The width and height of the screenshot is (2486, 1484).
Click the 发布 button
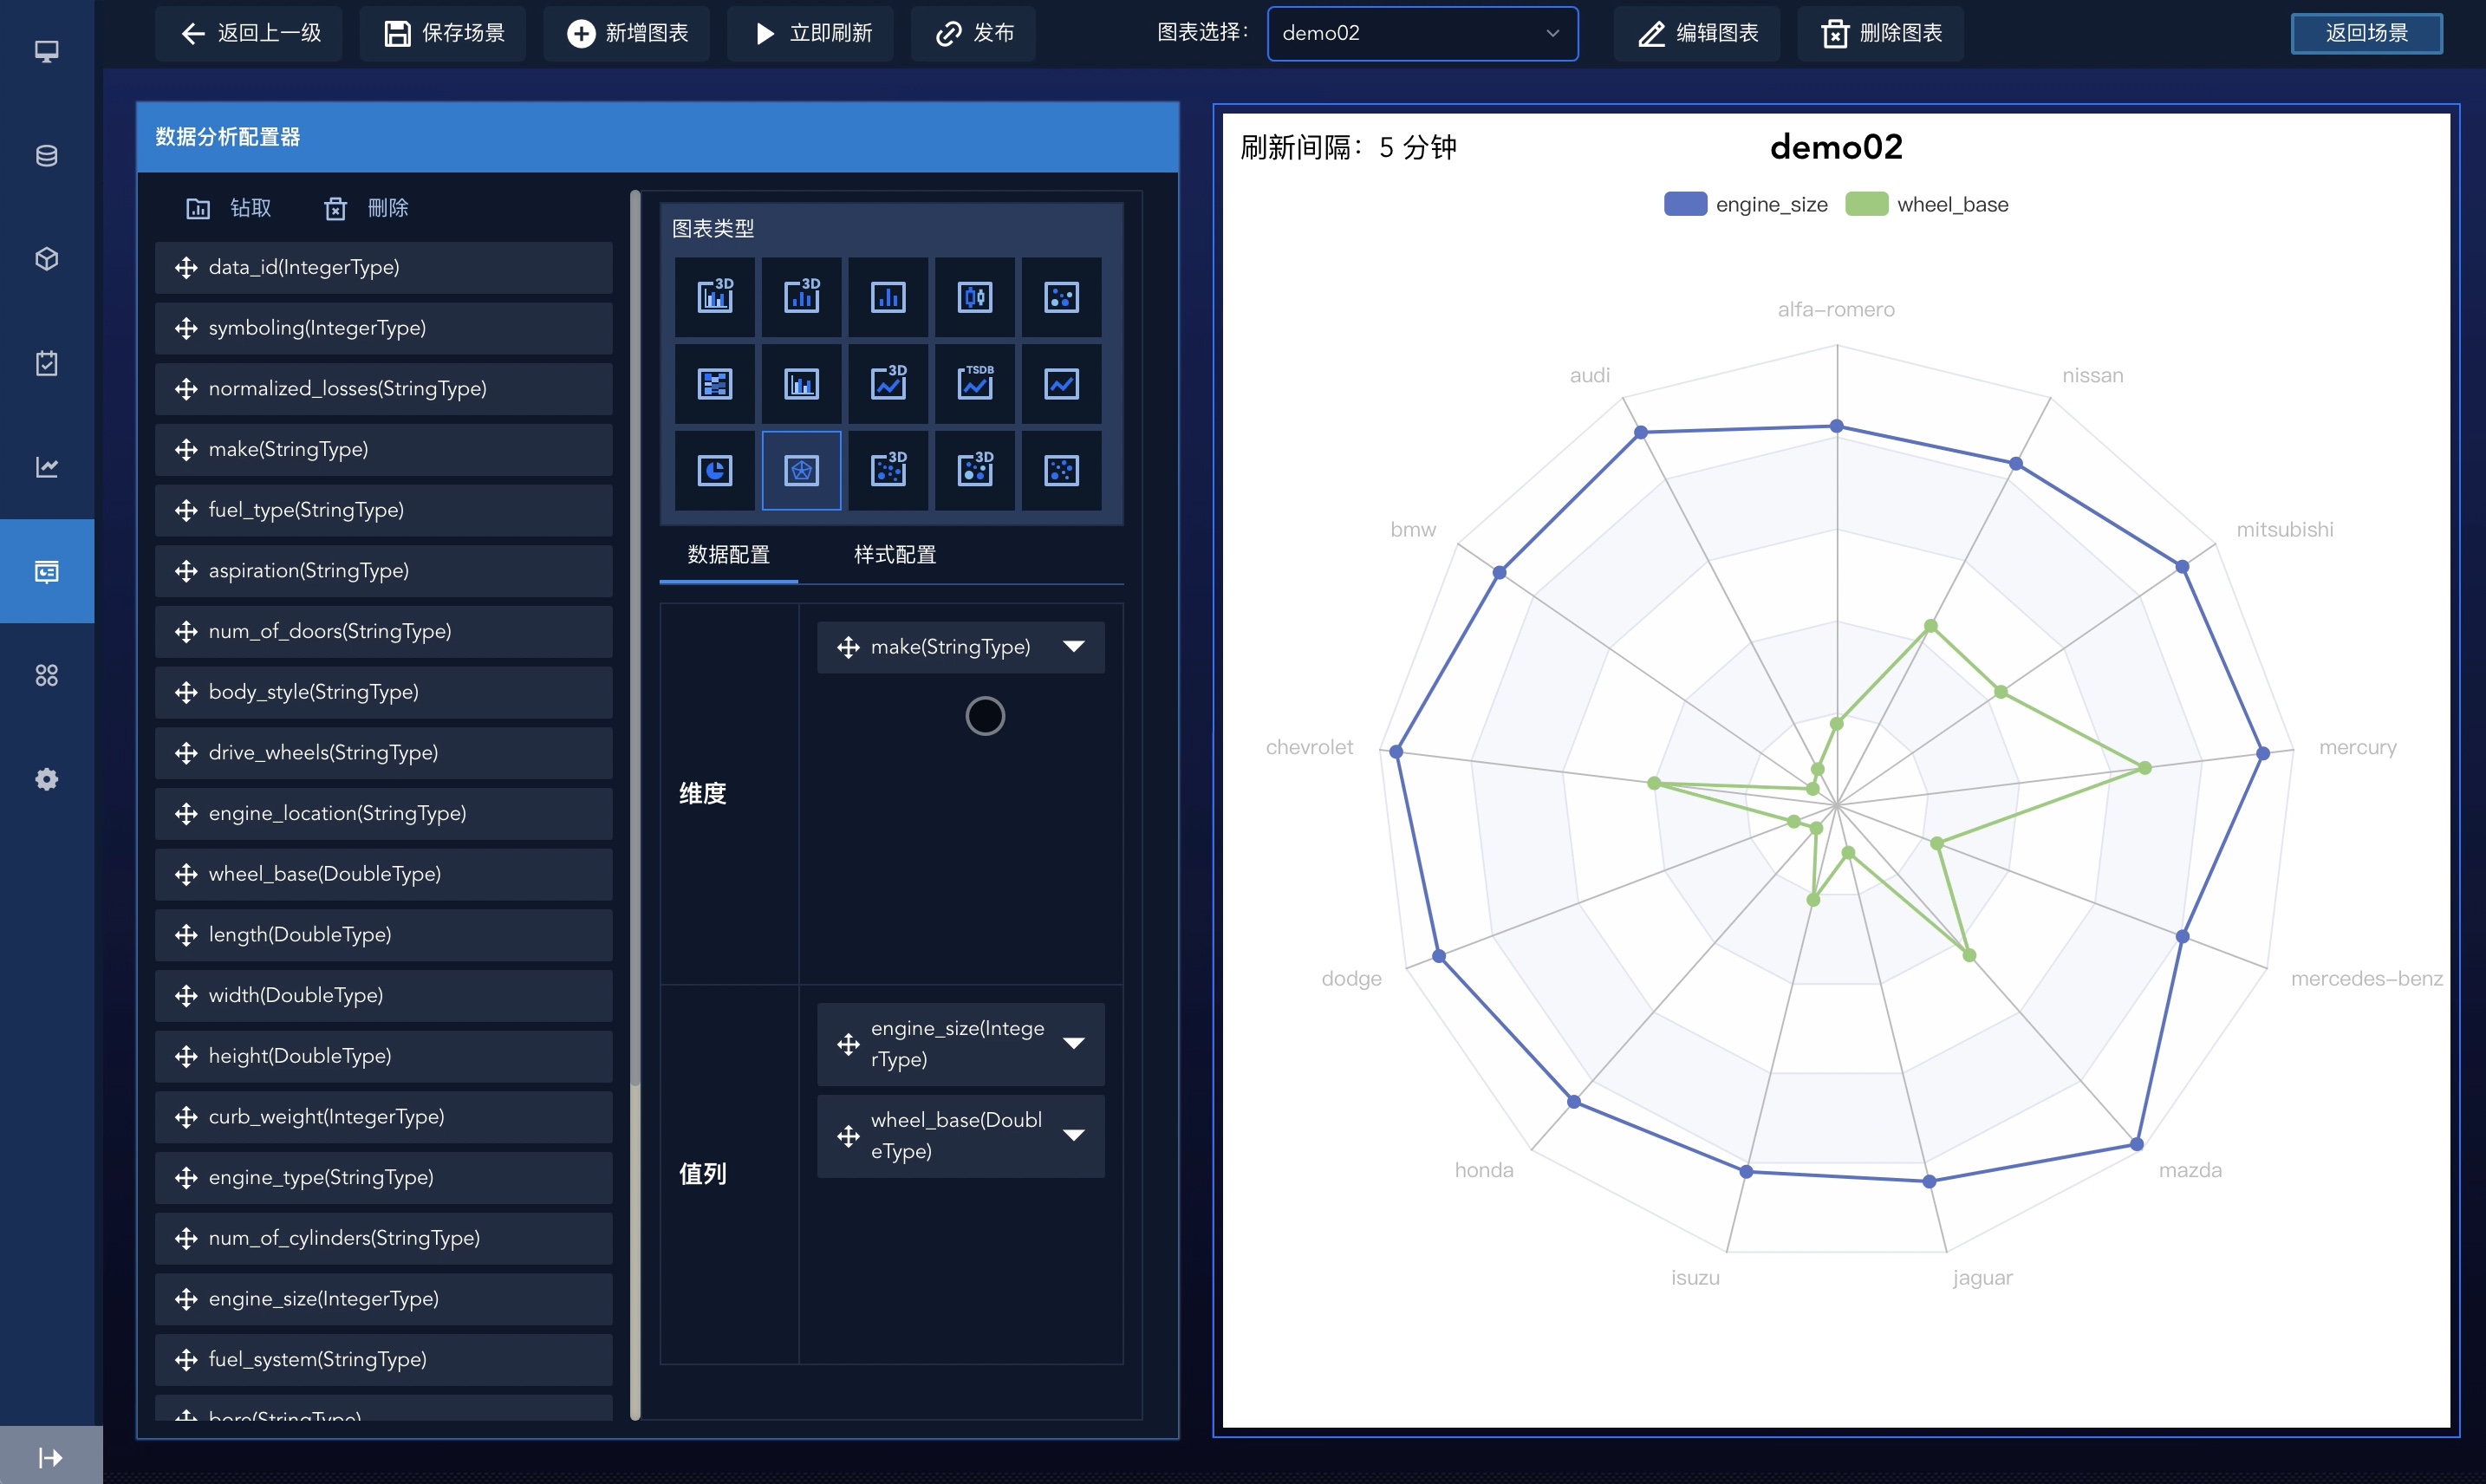pos(973,33)
